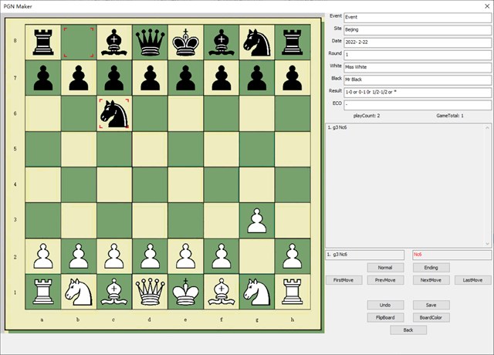Image resolution: width=494 pixels, height=355 pixels.
Task: Select the white knight on b1
Action: tap(79, 292)
